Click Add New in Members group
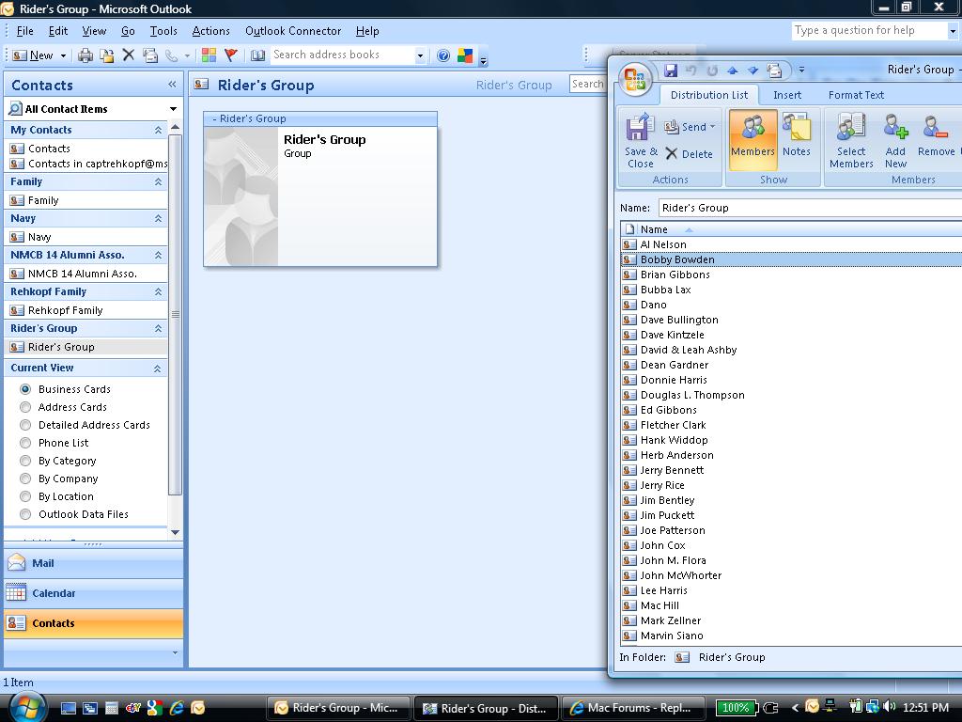Viewport: 962px width, 722px height. [x=895, y=141]
